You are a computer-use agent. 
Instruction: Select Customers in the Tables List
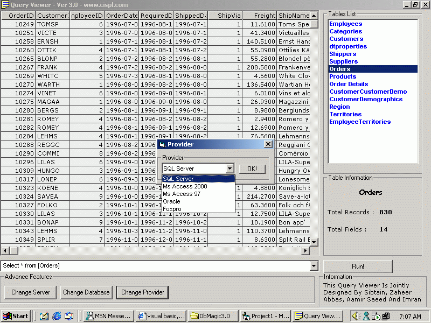tap(346, 39)
